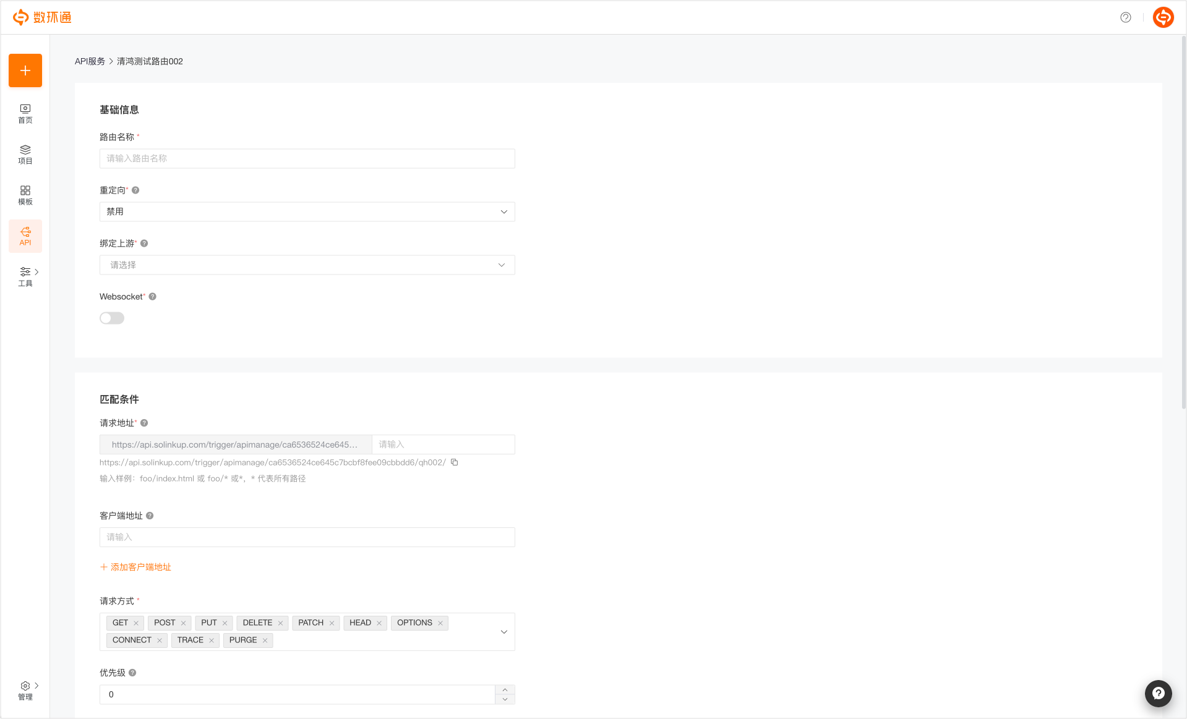Open the user avatar in the top right

tap(1163, 17)
